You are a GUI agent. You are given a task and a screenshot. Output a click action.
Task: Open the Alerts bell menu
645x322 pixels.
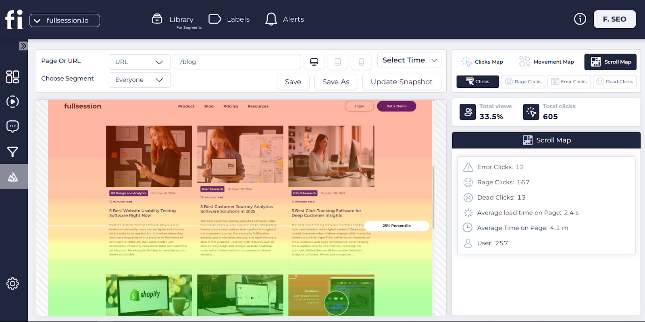pyautogui.click(x=285, y=19)
